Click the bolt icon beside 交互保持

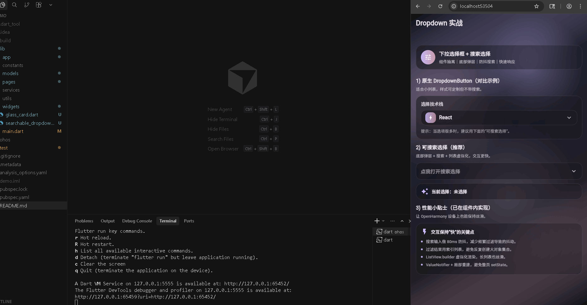point(424,231)
